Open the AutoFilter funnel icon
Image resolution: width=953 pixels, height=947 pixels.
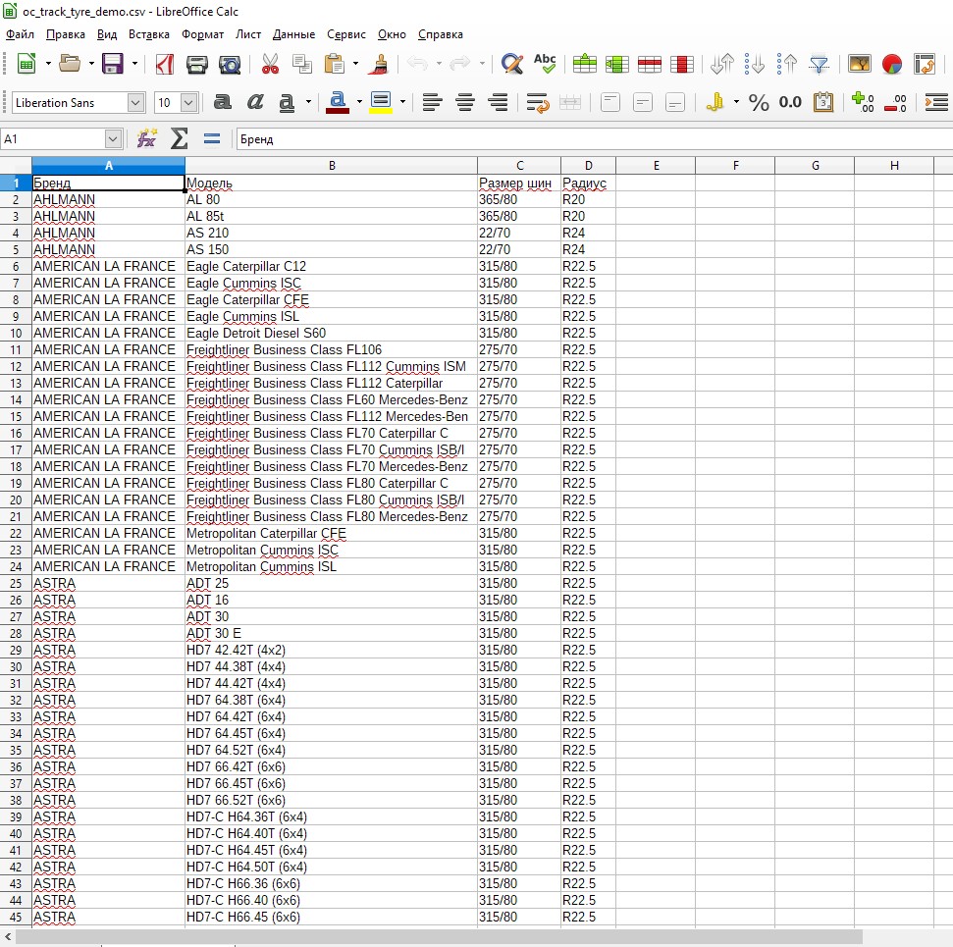(x=819, y=65)
